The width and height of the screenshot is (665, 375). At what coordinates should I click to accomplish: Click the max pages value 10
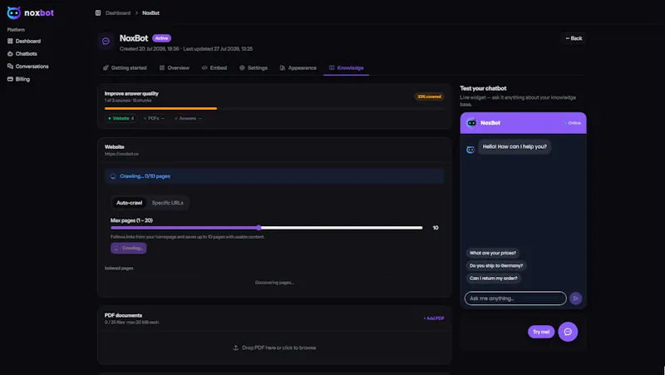(436, 228)
